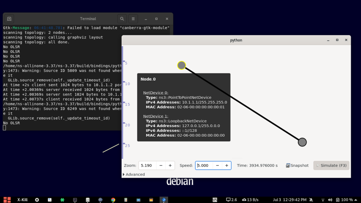Decrease zoom with the minus button
The width and height of the screenshot is (361, 203).
point(161,165)
